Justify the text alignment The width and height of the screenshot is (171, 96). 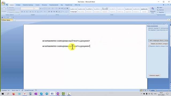pyautogui.click(x=56, y=12)
